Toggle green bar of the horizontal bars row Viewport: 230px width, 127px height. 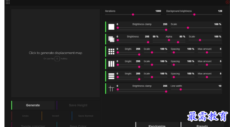106,76
